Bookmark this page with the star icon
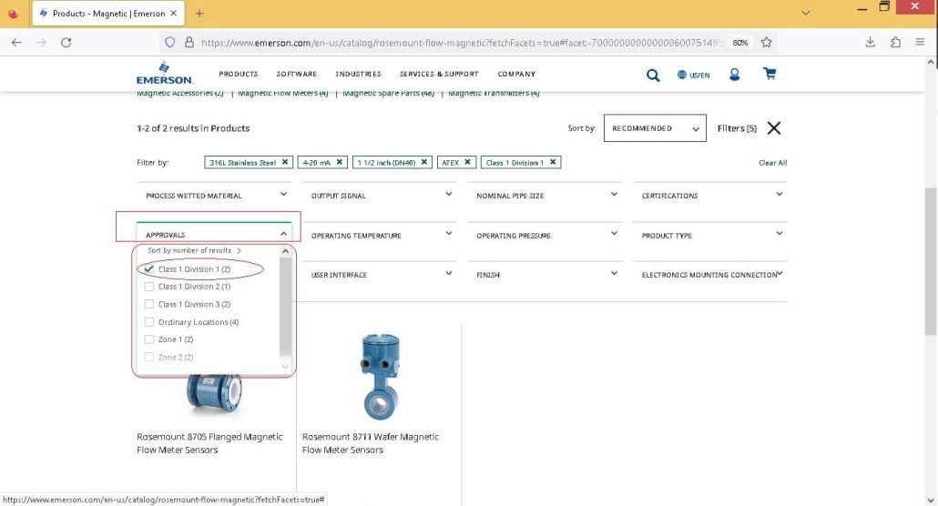 [766, 43]
